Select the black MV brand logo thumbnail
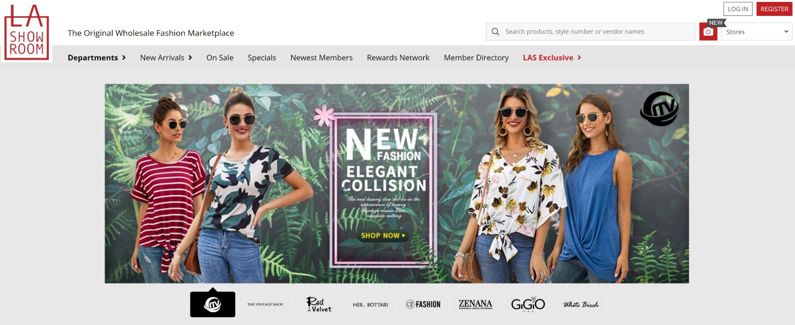Screen dimensions: 795x325 pos(212,304)
